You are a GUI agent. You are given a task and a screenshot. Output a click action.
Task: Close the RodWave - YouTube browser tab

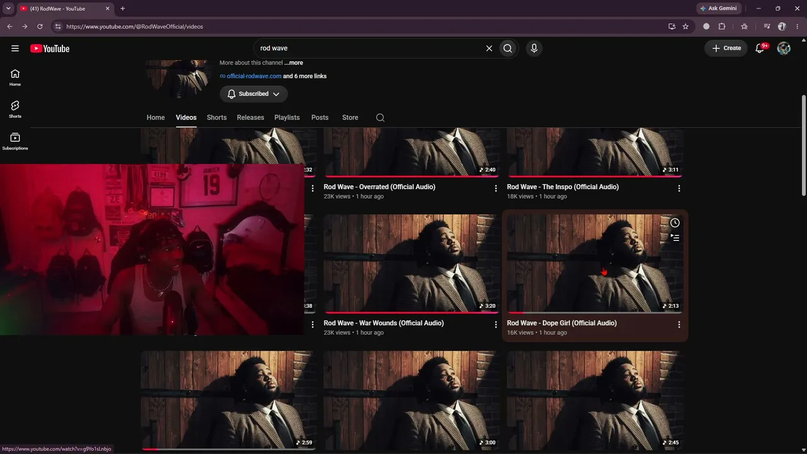point(107,9)
